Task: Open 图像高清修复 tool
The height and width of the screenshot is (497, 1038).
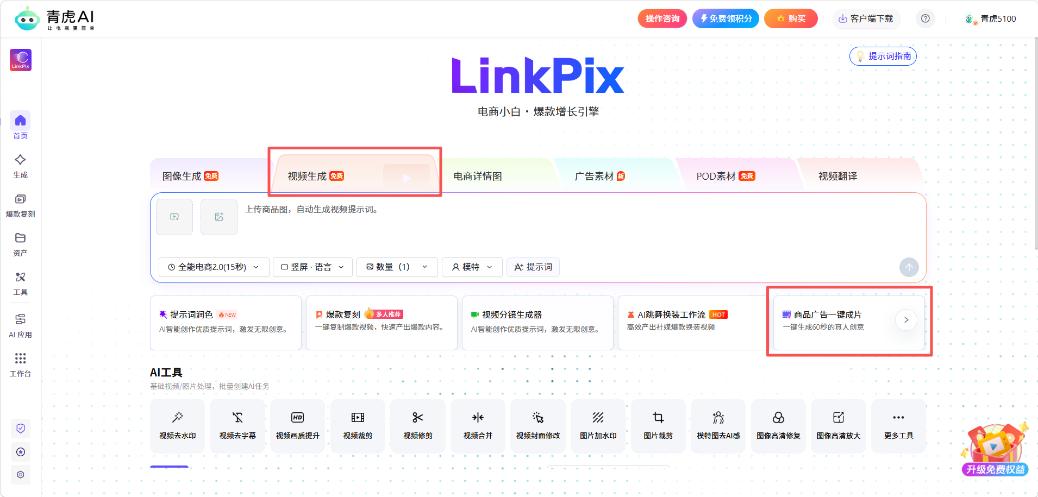Action: 778,426
